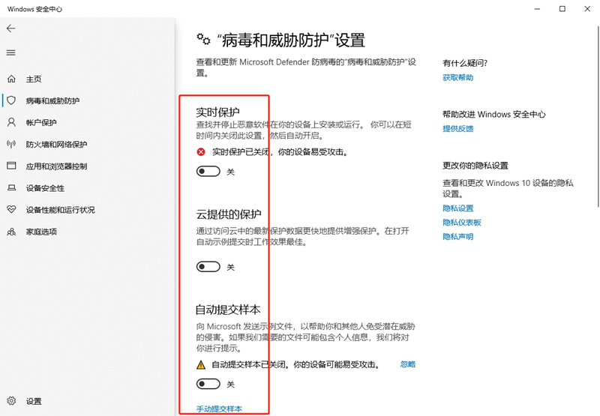Viewport: 600px width, 416px height.
Task: Click the red error icon under 实时保护
Action: [201, 152]
